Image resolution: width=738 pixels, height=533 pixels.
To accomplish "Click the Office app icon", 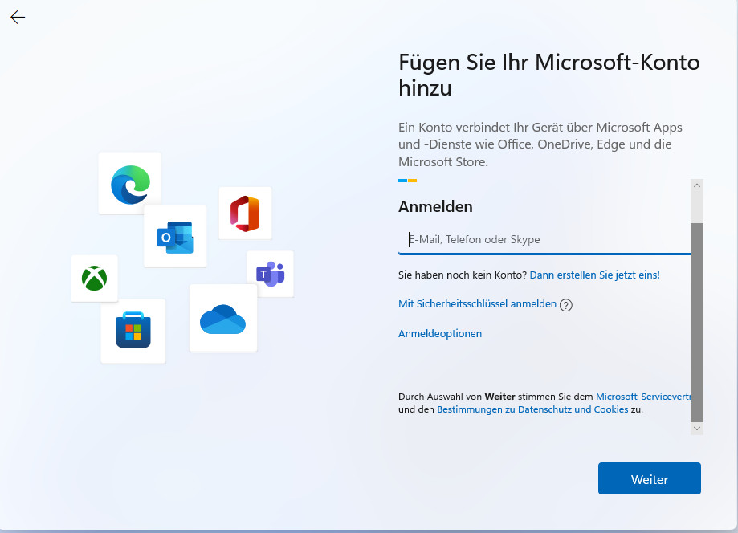I will click(245, 214).
